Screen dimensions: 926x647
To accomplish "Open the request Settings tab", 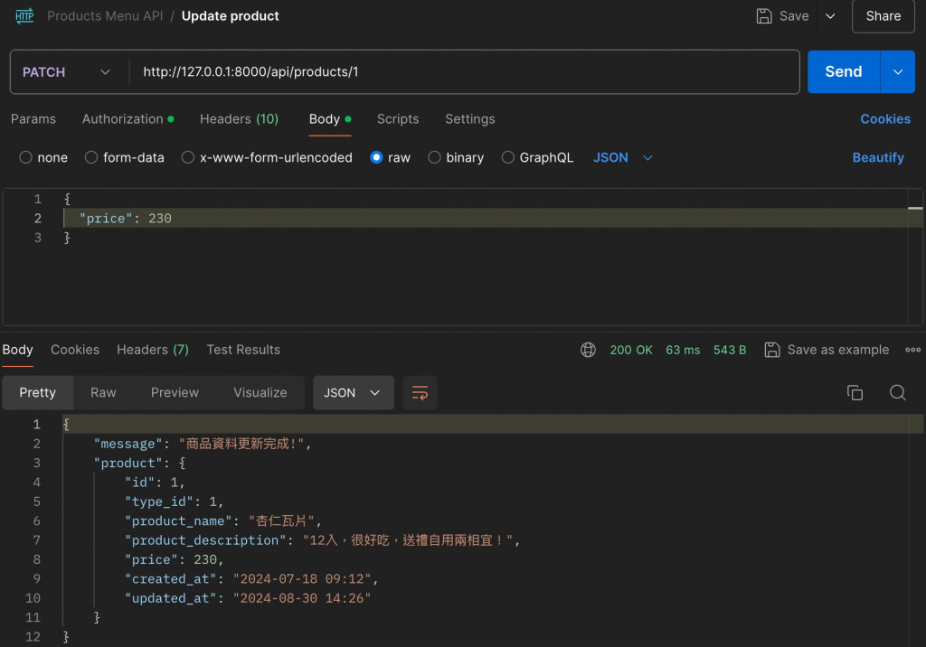I will (x=470, y=119).
